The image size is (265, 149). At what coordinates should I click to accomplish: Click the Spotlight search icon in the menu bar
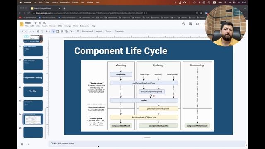pos(230,2)
